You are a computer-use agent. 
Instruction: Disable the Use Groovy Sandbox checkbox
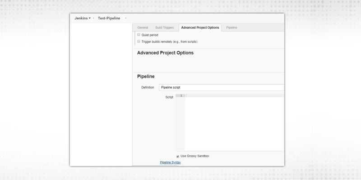[x=178, y=156]
